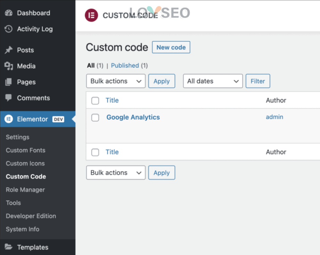Image resolution: width=320 pixels, height=255 pixels.
Task: Sort by bottom Title column footer
Action: 112,152
